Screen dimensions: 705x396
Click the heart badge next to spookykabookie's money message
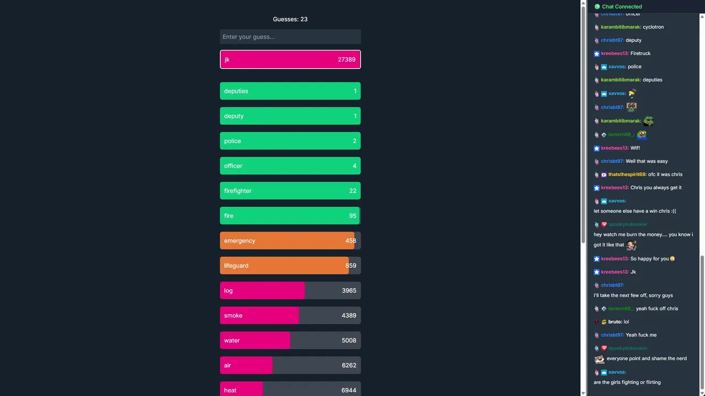(604, 224)
